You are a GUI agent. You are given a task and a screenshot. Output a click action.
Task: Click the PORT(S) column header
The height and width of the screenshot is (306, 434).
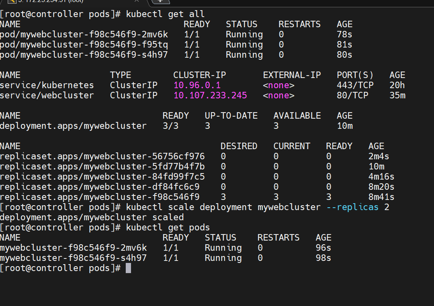click(355, 75)
